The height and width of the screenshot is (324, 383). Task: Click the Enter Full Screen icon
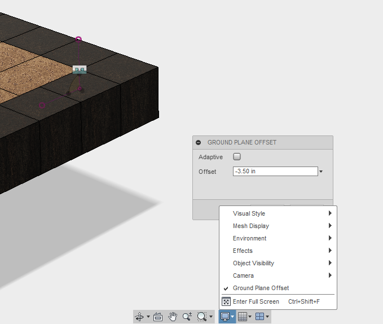point(226,301)
